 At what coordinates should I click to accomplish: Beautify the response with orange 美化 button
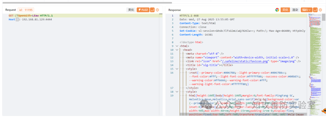click(285, 10)
